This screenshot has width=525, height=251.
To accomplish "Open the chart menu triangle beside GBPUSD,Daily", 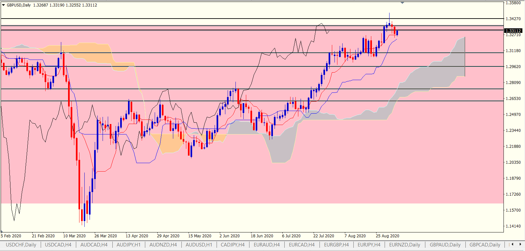I will (x=4, y=5).
